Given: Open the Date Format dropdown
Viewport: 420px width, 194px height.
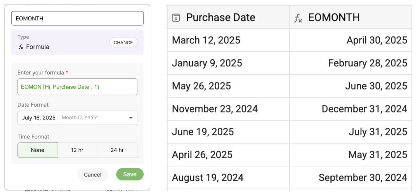Looking at the screenshot, I should tap(77, 118).
